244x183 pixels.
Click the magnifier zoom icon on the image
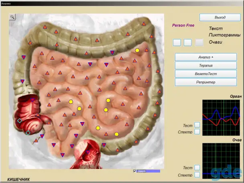point(12,17)
